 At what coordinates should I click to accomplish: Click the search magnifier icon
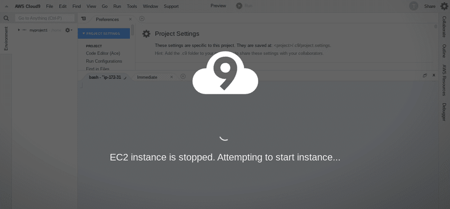6,18
